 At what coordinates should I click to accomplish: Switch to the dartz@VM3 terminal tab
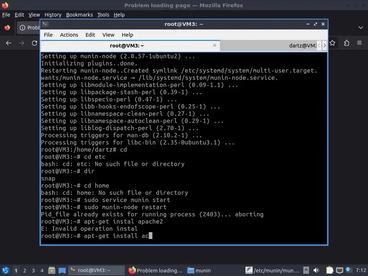point(269,46)
